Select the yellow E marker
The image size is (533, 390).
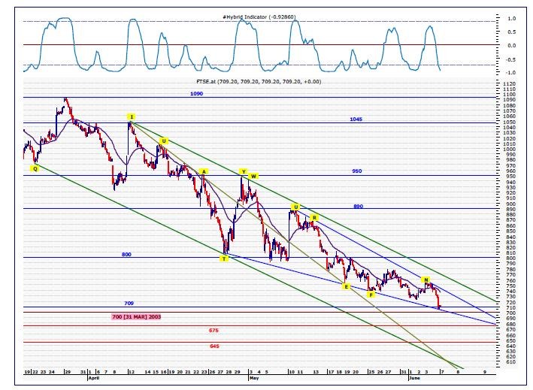346,286
